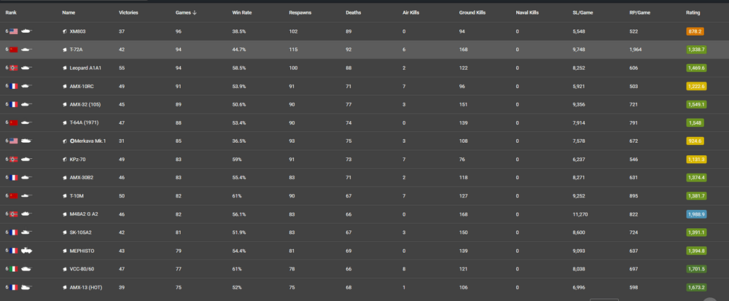The height and width of the screenshot is (301, 729).
Task: Click the German flag in the KPz-70 row
Action: tap(14, 159)
